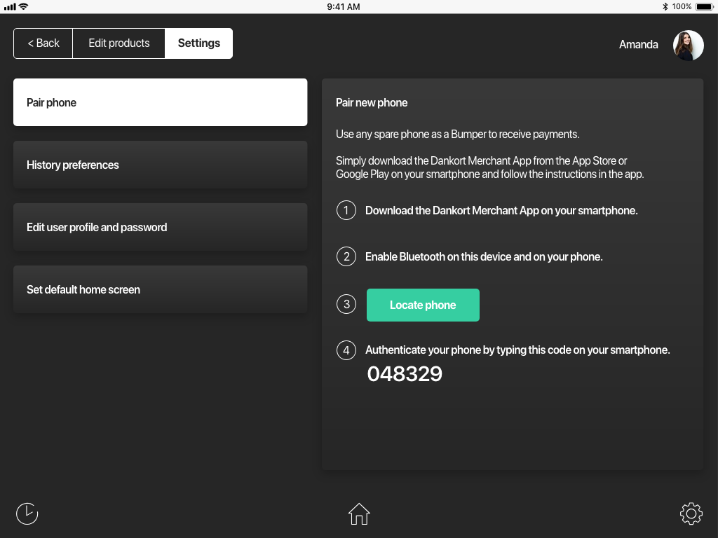Screen dimensions: 718x538
Task: Select the Settings tab
Action: point(198,43)
